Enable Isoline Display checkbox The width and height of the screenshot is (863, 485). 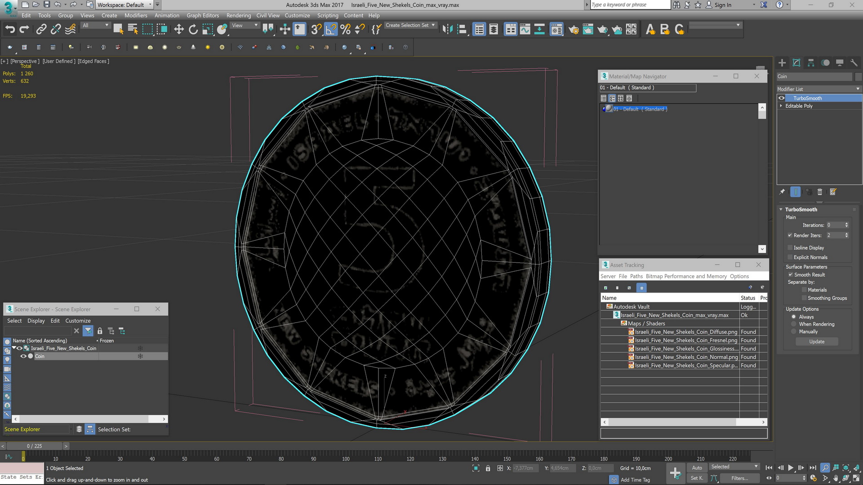click(790, 247)
